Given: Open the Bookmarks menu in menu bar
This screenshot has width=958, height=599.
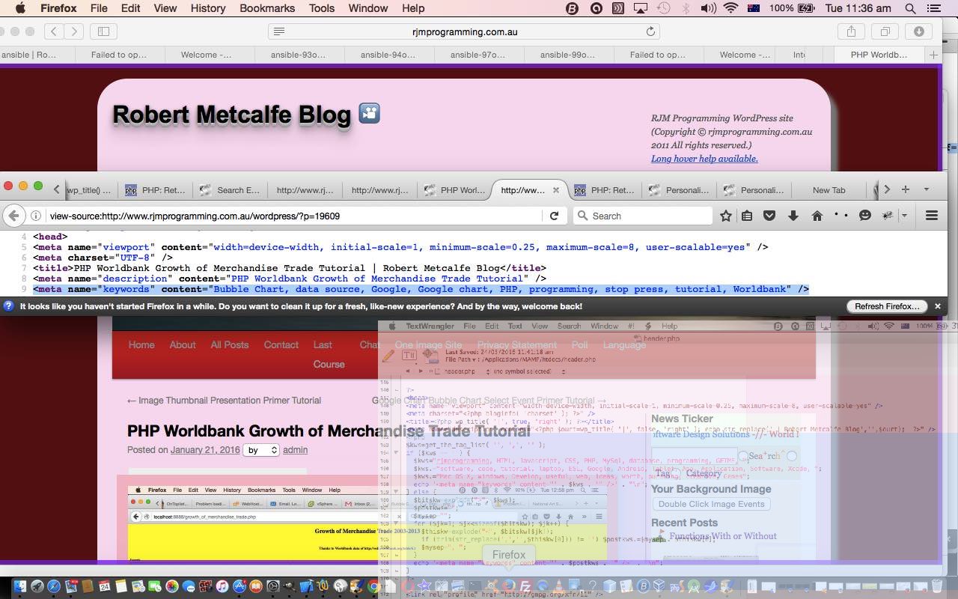Looking at the screenshot, I should [267, 8].
